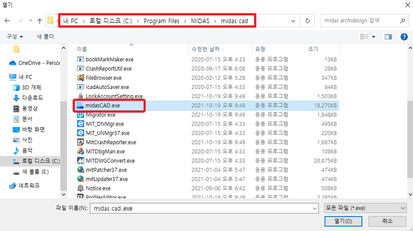413x231 pixels.
Task: Click 18,270KB size of midasCAD.exe
Action: pos(325,105)
